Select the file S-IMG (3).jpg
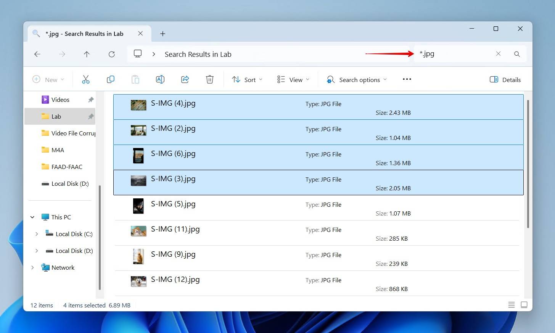 (x=318, y=183)
